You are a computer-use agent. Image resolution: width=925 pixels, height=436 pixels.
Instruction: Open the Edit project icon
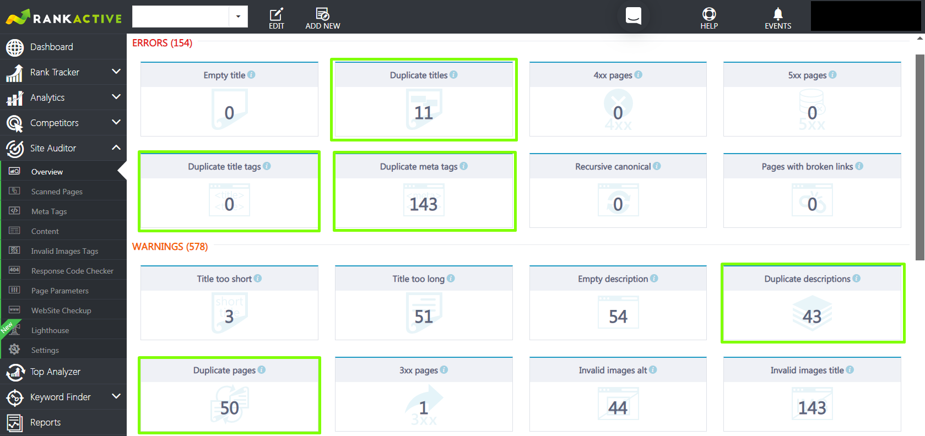pos(277,14)
